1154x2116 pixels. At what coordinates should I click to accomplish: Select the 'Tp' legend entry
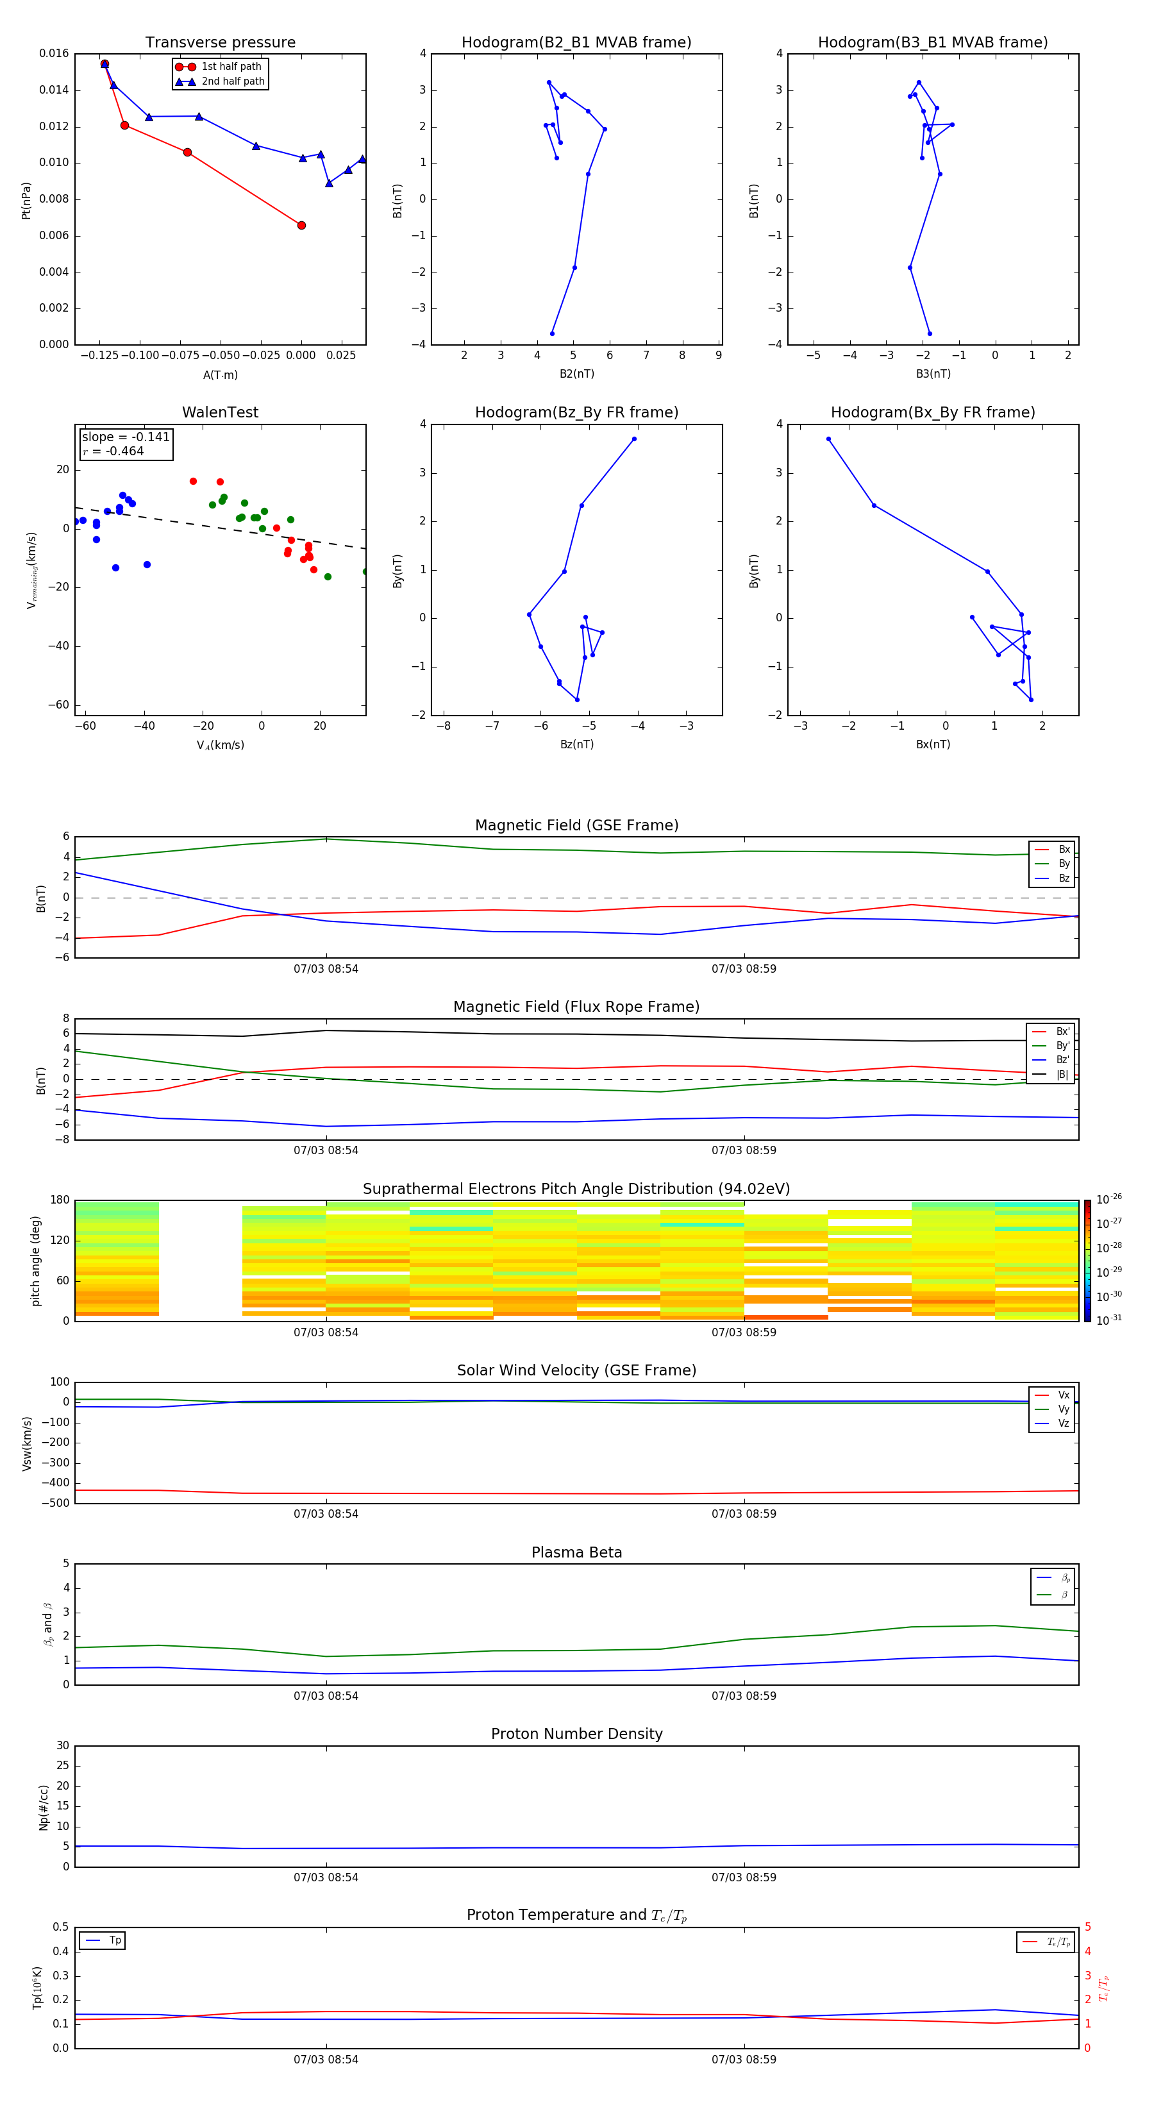(103, 1940)
